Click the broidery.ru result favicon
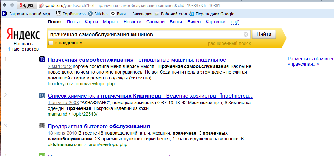Screen dimensions: 334x156 tap(42, 59)
